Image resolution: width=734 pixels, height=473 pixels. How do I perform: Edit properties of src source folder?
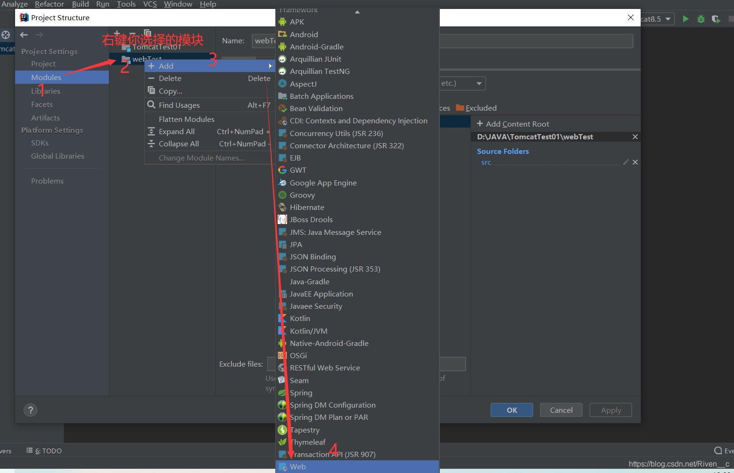[626, 162]
